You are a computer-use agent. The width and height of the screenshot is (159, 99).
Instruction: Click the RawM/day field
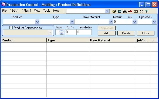point(84,32)
